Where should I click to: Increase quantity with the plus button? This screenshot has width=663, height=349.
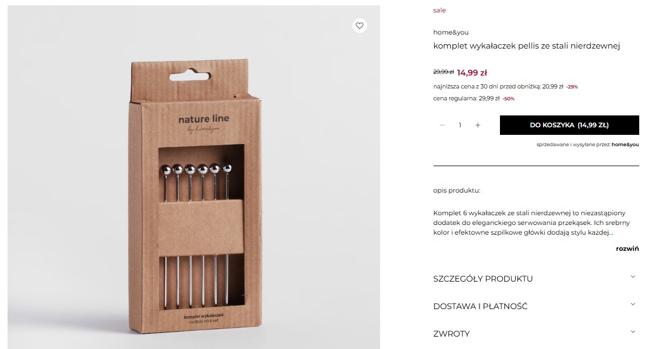click(x=478, y=125)
